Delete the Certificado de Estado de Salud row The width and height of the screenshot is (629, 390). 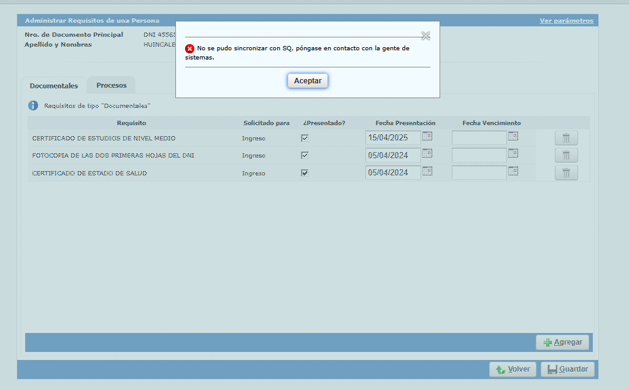tap(566, 173)
